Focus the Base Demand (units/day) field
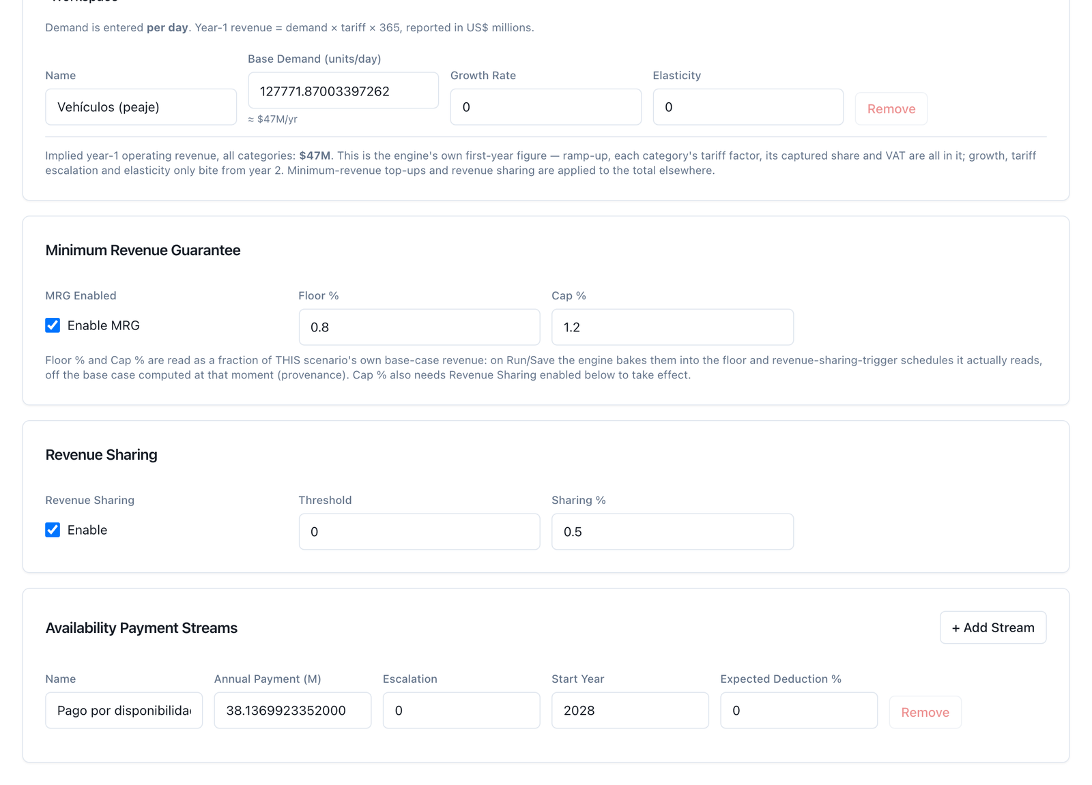Viewport: 1092px width, 785px height. (x=343, y=91)
